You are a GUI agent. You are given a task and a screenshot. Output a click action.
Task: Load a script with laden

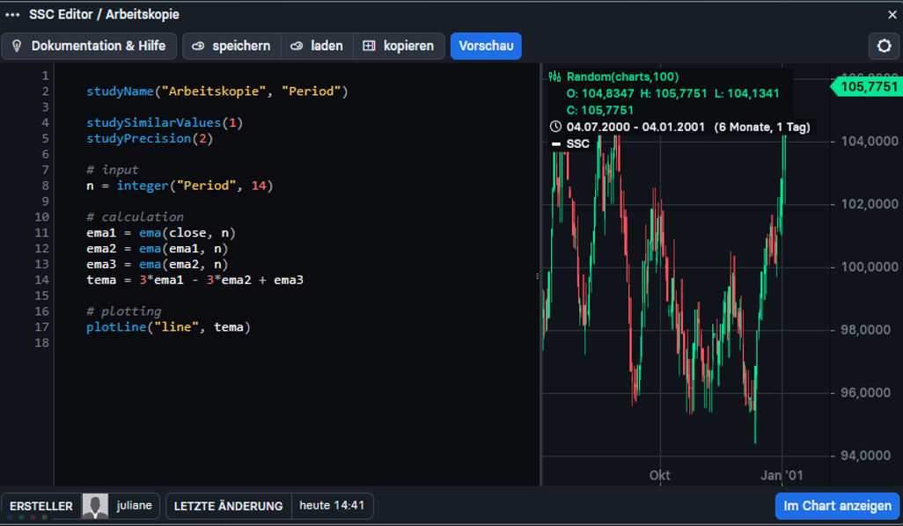[x=318, y=46]
